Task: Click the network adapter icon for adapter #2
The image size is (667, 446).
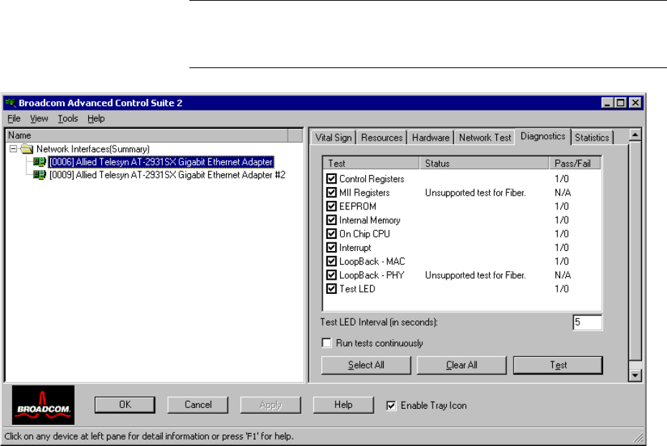Action: 40,174
